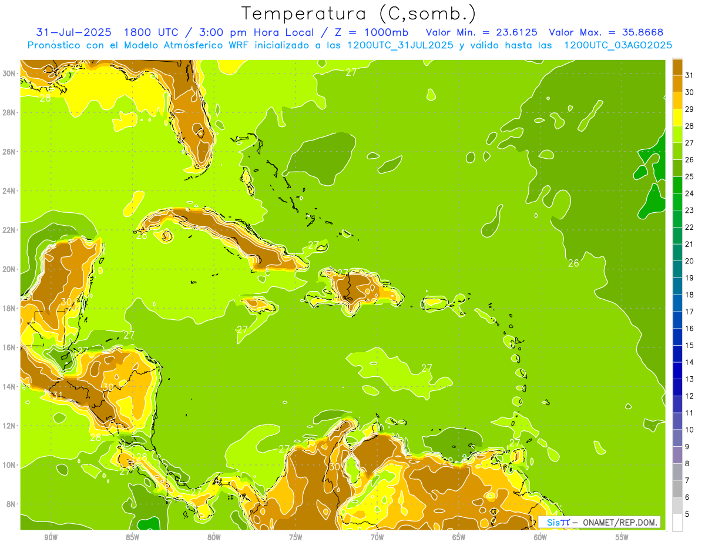
Task: Click color scale value 8
Action: click(x=687, y=463)
